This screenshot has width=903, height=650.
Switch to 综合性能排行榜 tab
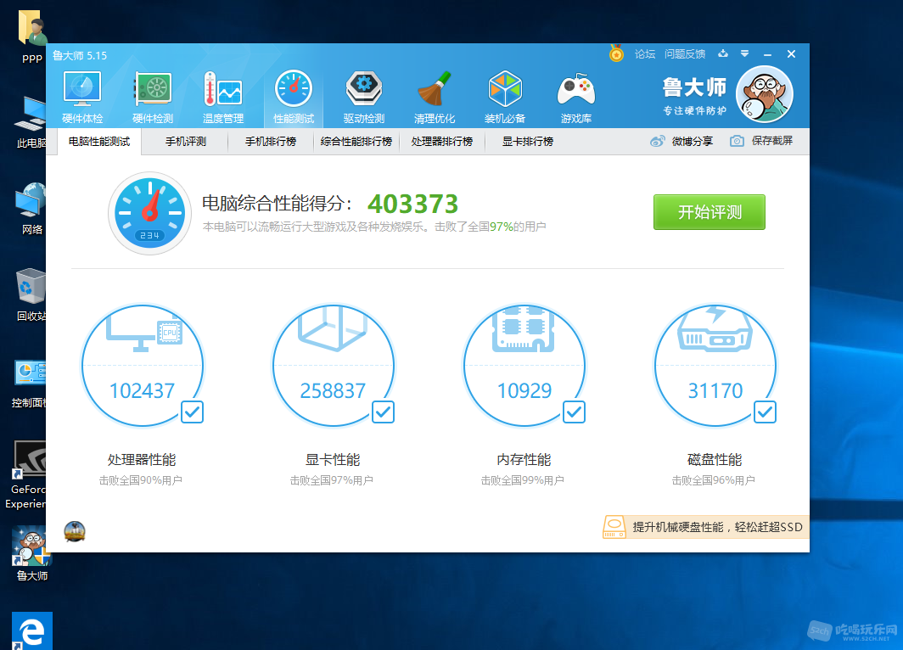pos(356,142)
